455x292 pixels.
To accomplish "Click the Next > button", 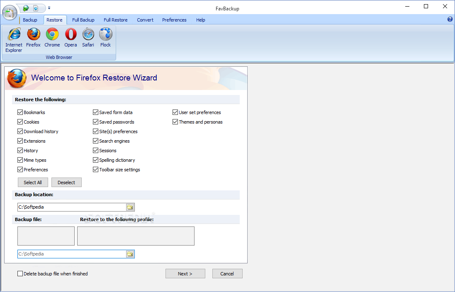I will pyautogui.click(x=185, y=274).
